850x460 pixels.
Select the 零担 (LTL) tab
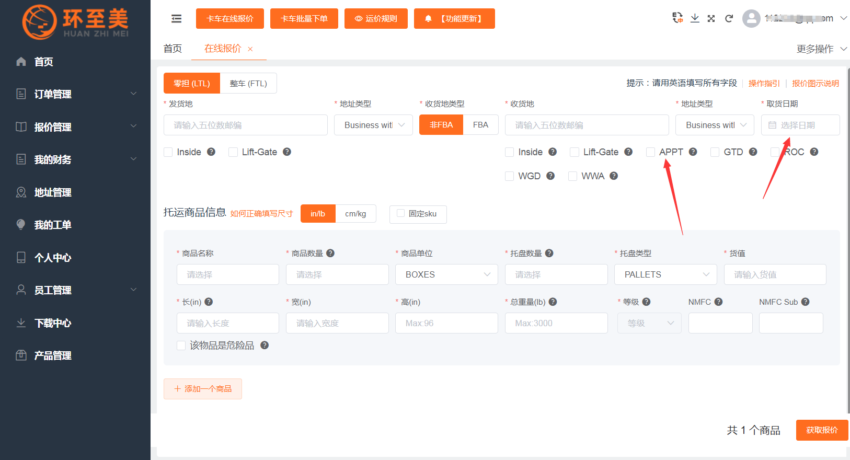coord(192,83)
